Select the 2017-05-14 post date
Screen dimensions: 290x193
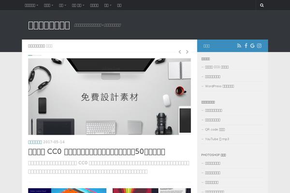pyautogui.click(x=54, y=142)
